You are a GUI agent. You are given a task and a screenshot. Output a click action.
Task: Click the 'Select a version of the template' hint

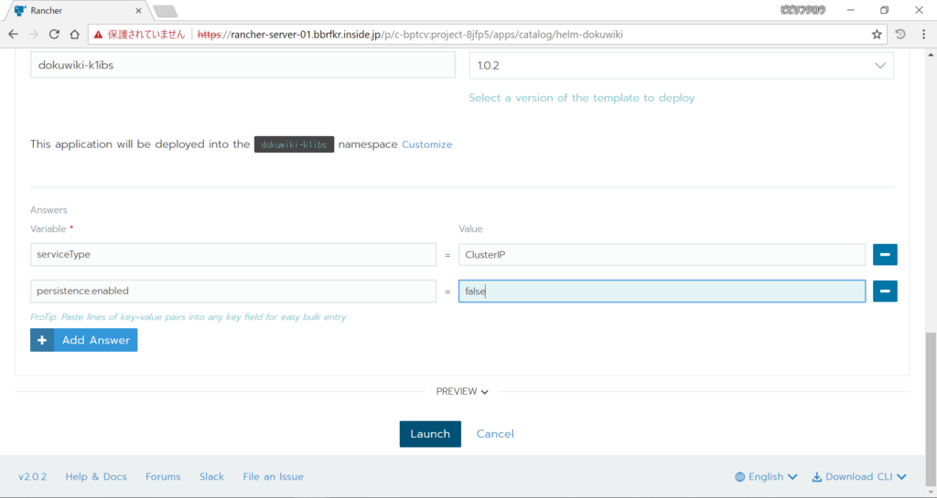point(581,98)
